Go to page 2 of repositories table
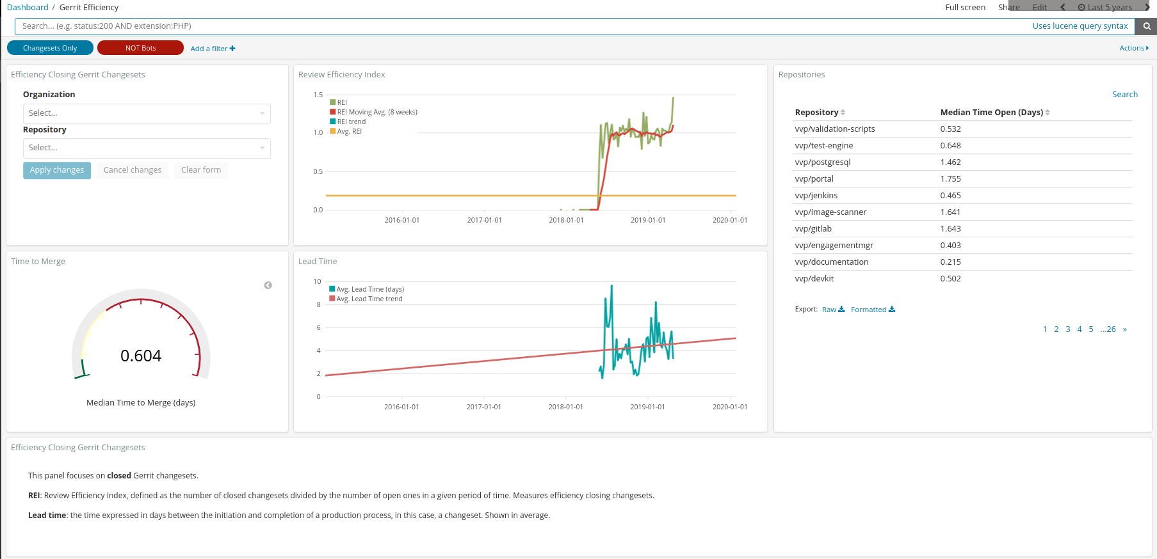Screen dimensions: 1157x559 point(1056,329)
